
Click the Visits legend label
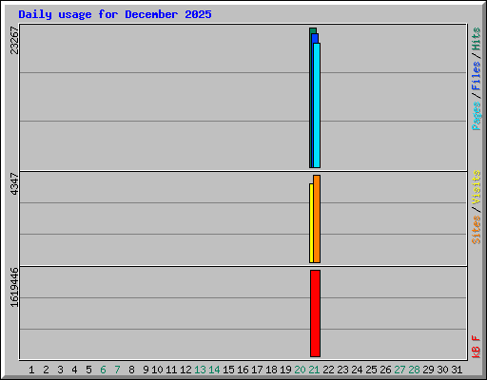pyautogui.click(x=477, y=187)
